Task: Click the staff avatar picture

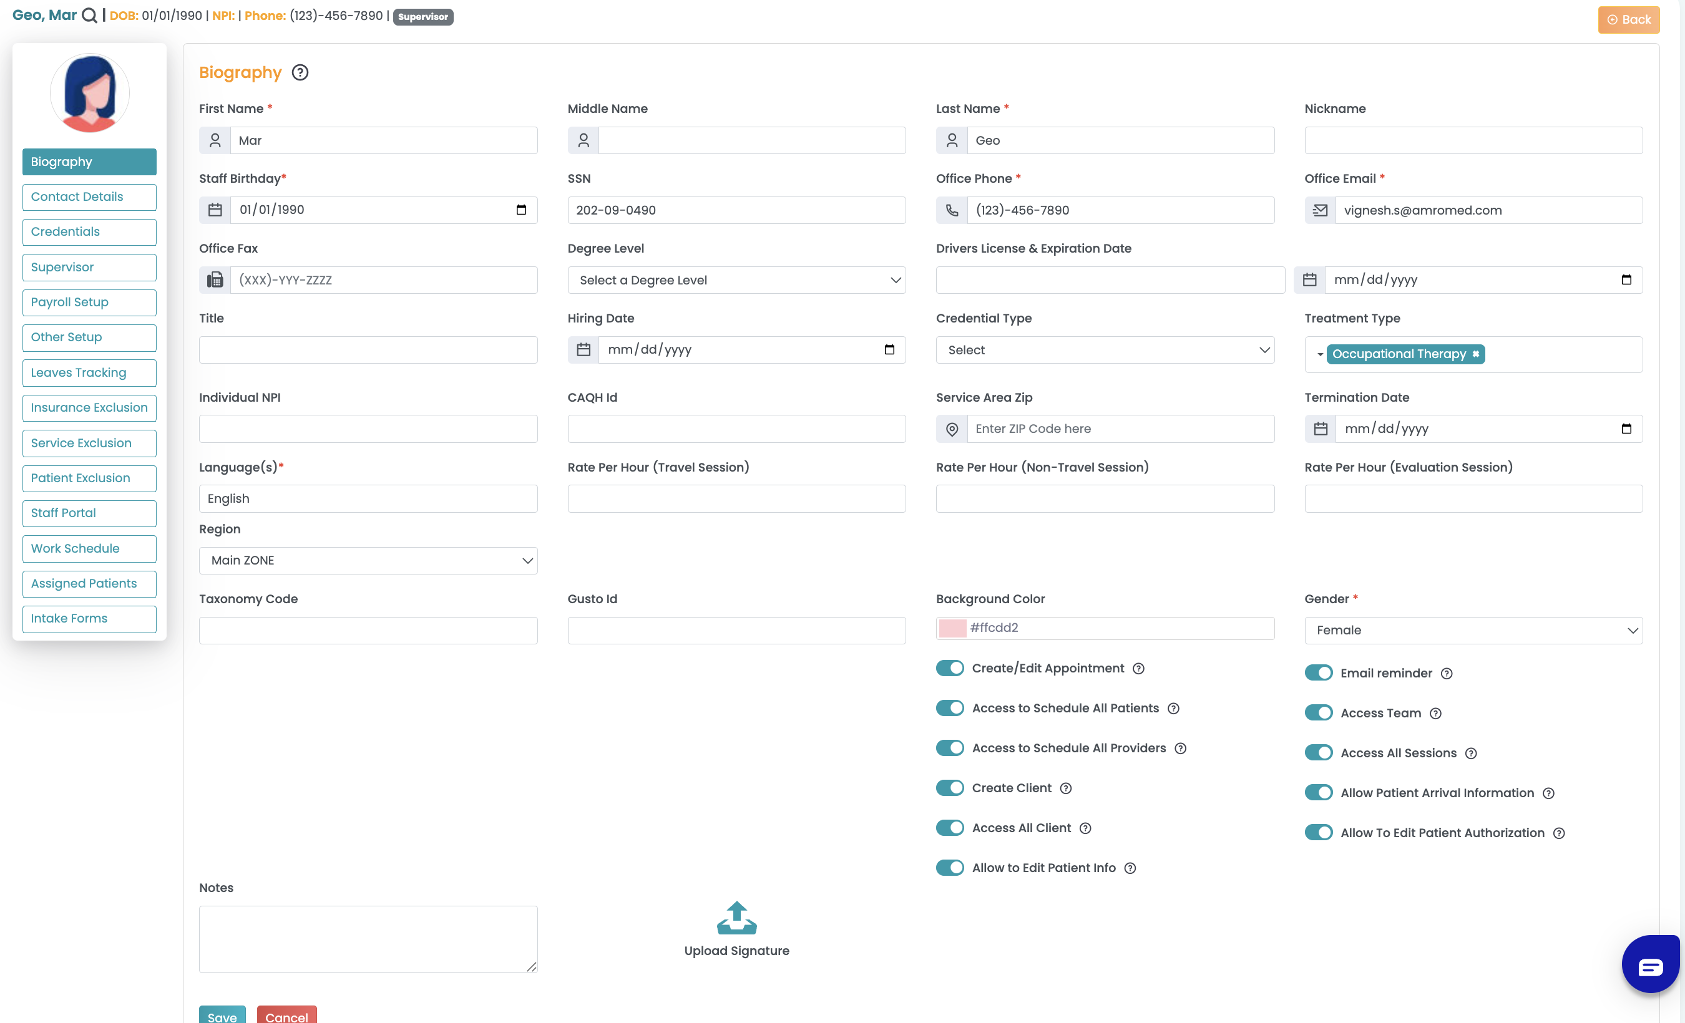Action: click(x=90, y=93)
